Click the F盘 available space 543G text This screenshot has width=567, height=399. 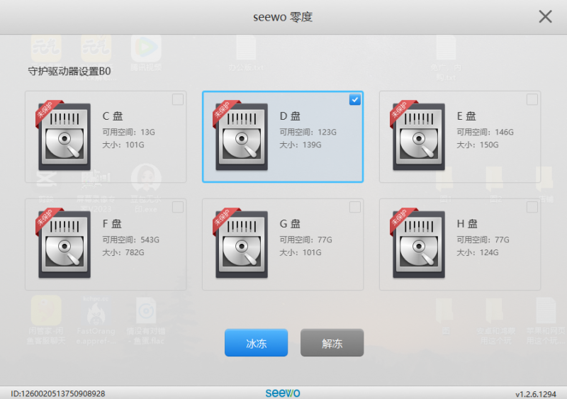pos(131,240)
